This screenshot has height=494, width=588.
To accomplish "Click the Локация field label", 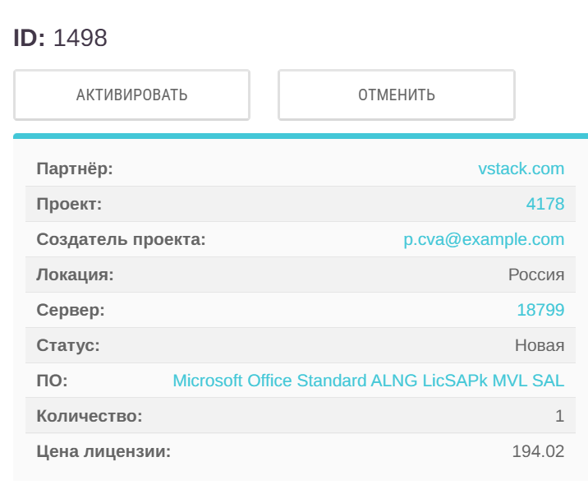I will [x=75, y=275].
